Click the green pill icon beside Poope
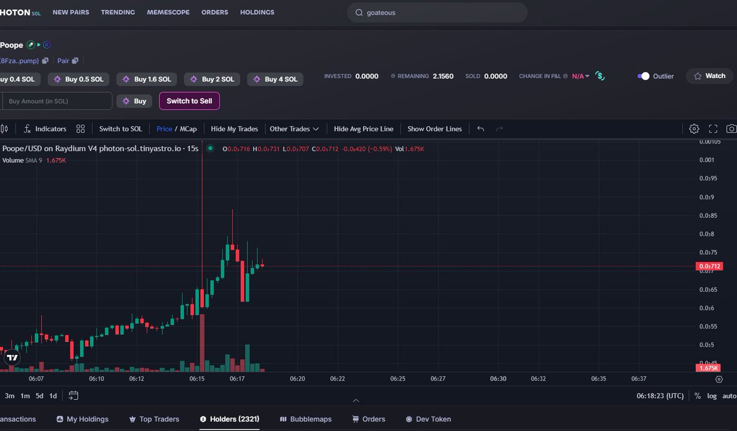The height and width of the screenshot is (431, 737). tap(31, 45)
